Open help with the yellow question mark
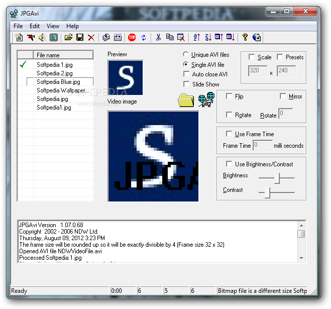 coord(245,38)
